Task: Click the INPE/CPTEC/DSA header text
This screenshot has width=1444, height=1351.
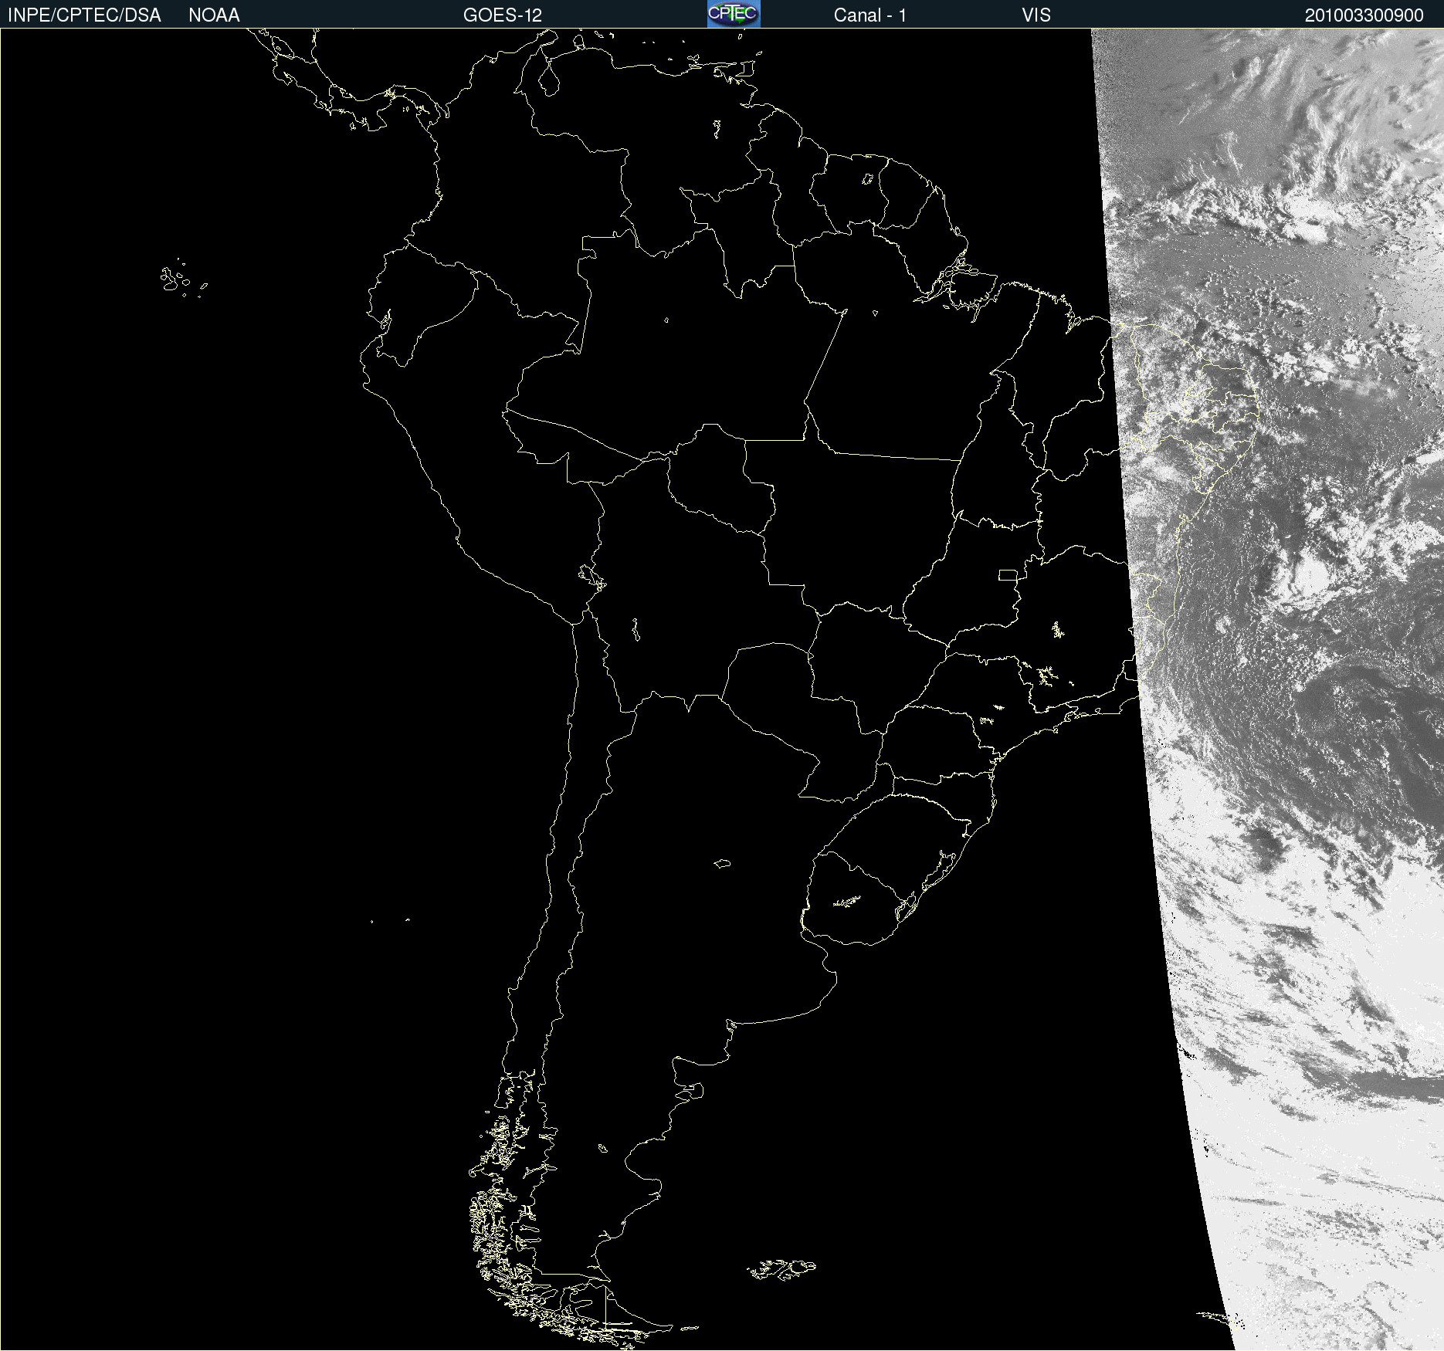Action: (x=84, y=15)
